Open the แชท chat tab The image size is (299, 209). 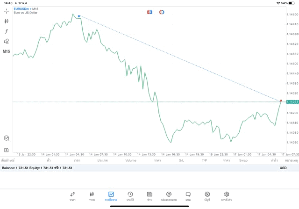point(188,196)
